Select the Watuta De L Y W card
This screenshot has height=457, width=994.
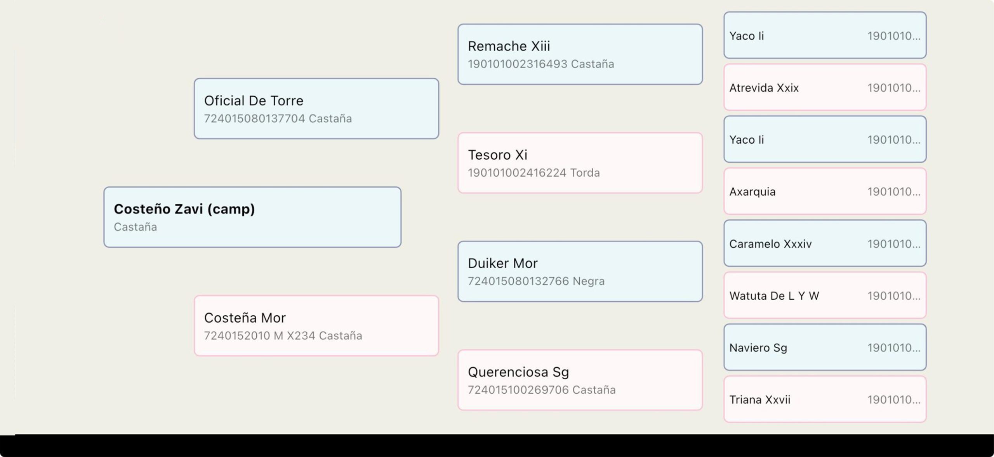pos(825,295)
